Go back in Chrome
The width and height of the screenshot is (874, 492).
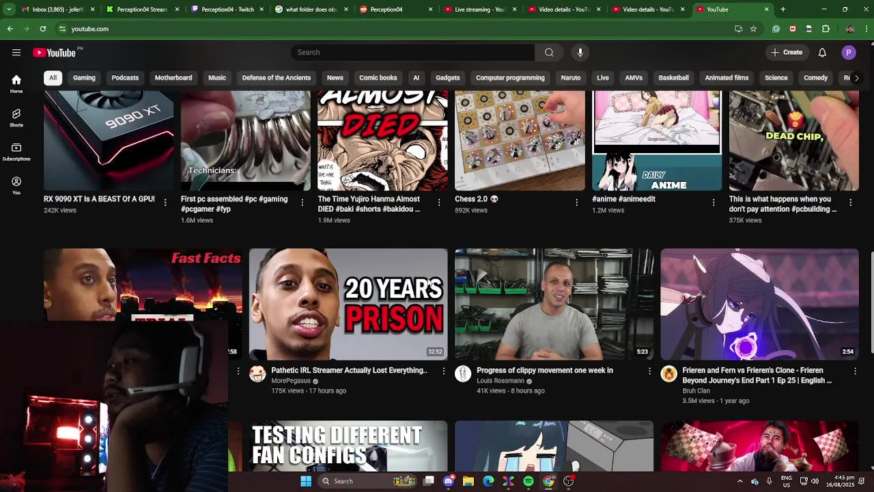[x=10, y=29]
